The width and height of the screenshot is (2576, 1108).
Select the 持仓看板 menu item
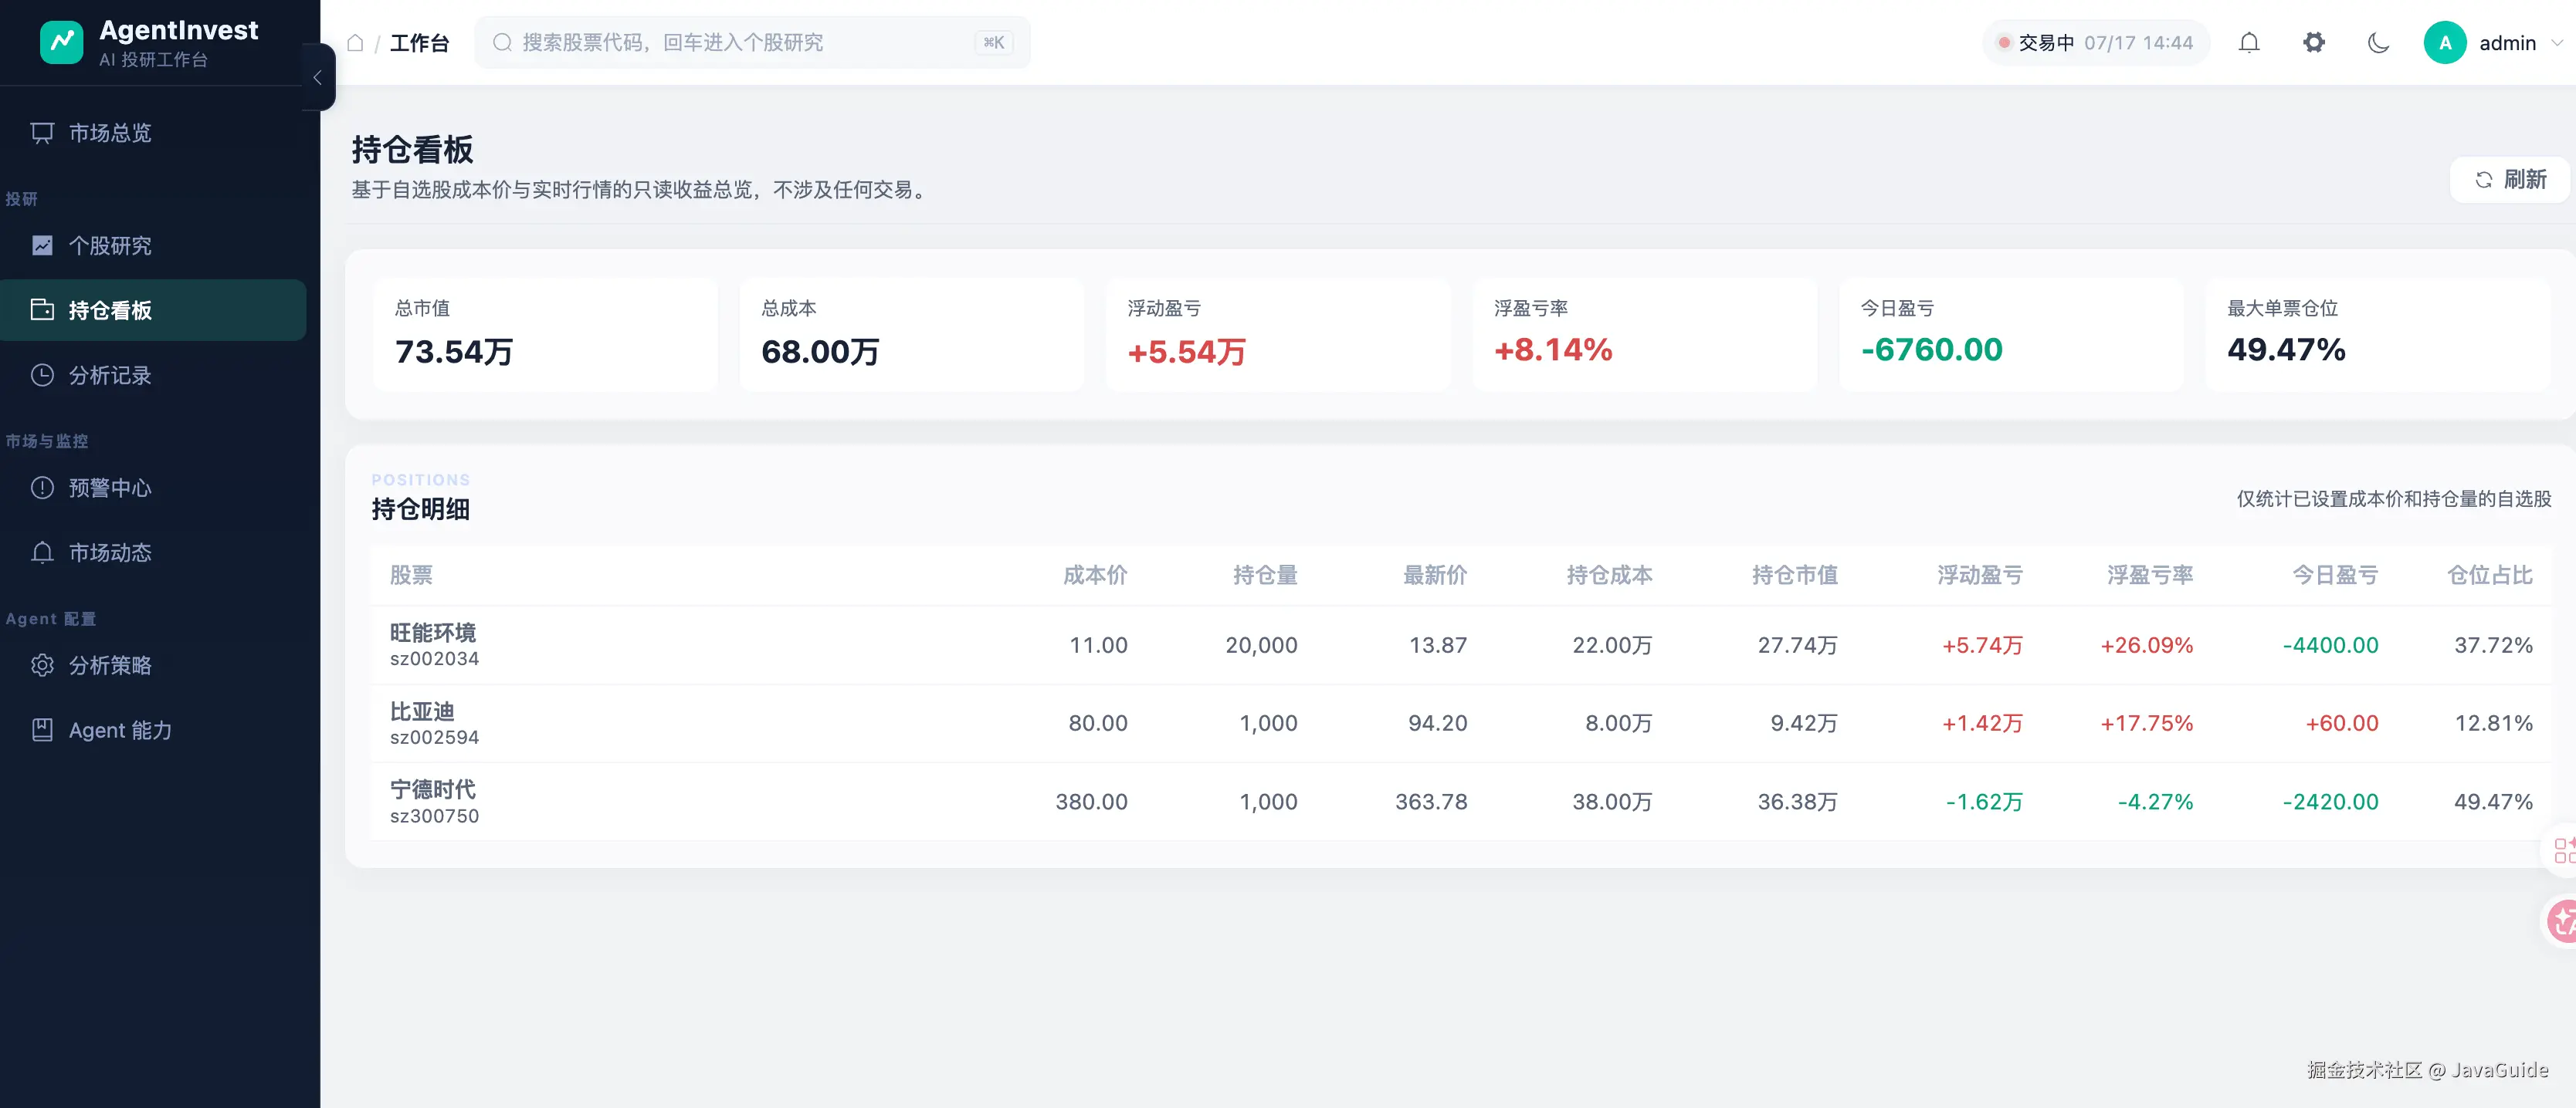pos(153,309)
